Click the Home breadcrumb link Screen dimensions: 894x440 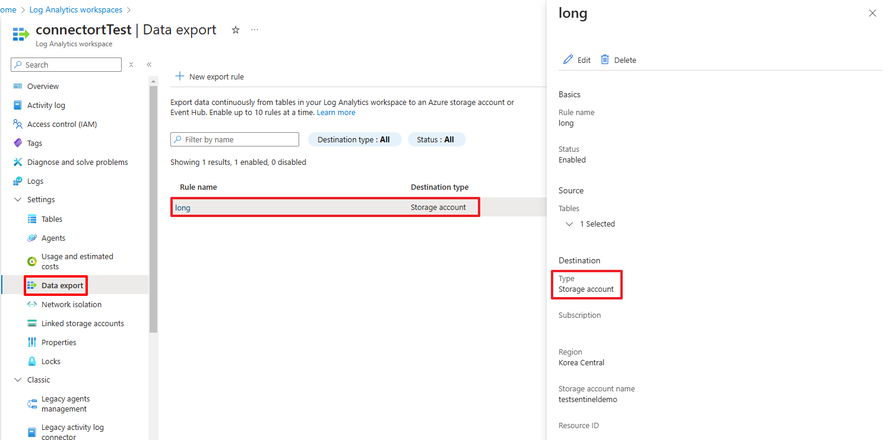click(x=8, y=9)
